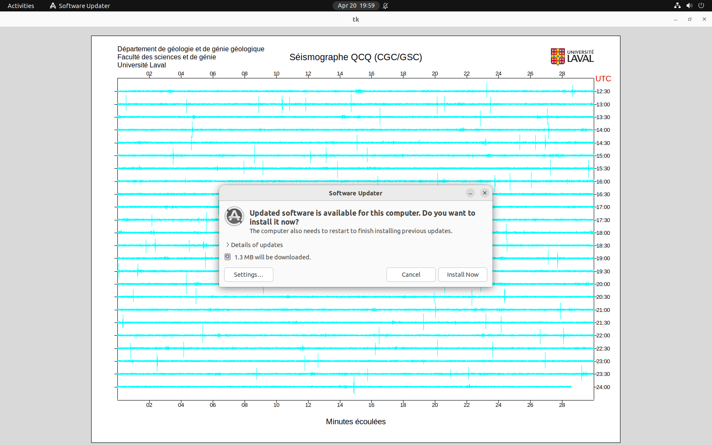Image resolution: width=712 pixels, height=445 pixels.
Task: Open the power menu icon
Action: 701,6
